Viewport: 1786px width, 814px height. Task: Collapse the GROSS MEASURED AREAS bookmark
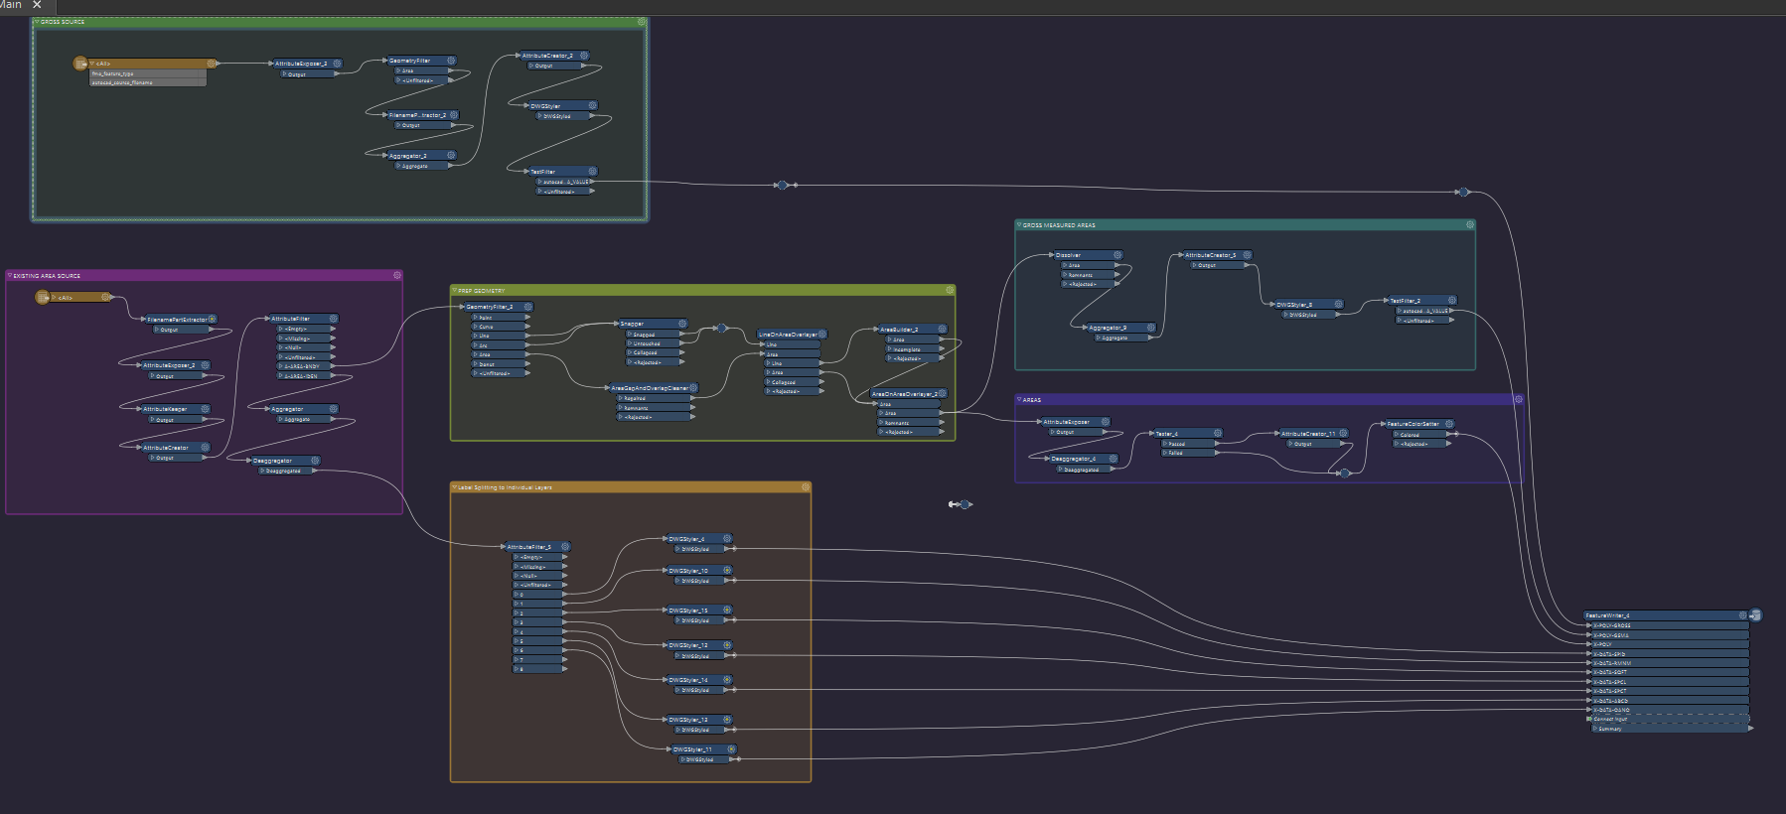(x=1019, y=225)
